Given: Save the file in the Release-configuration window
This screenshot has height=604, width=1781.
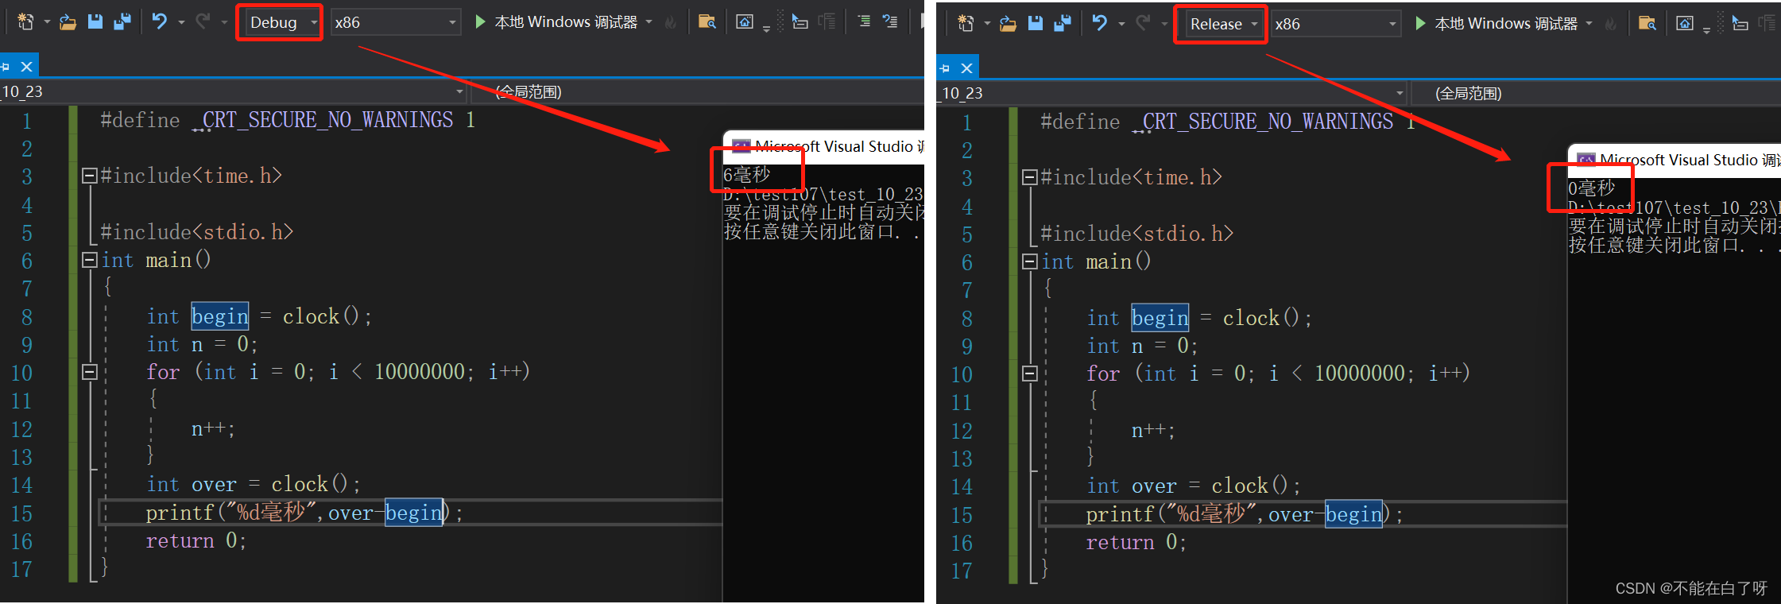Looking at the screenshot, I should [x=1036, y=24].
